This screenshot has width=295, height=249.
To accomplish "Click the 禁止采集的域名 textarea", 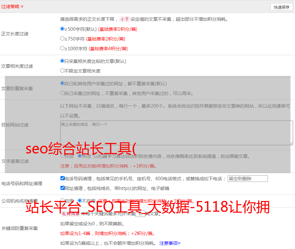I will [177, 133].
